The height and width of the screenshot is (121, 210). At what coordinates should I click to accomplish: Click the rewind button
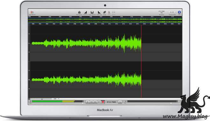click(91, 102)
